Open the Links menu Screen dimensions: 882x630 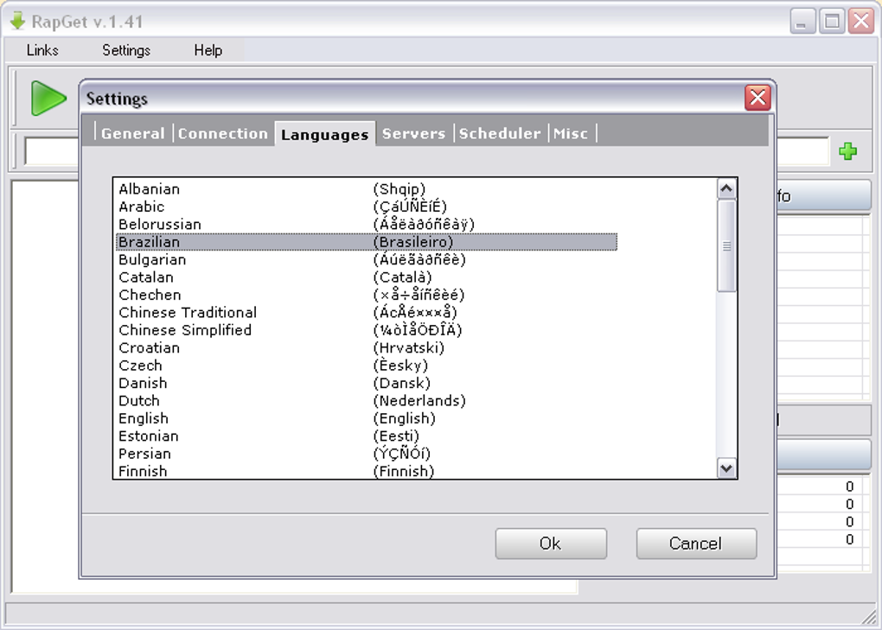(x=42, y=51)
